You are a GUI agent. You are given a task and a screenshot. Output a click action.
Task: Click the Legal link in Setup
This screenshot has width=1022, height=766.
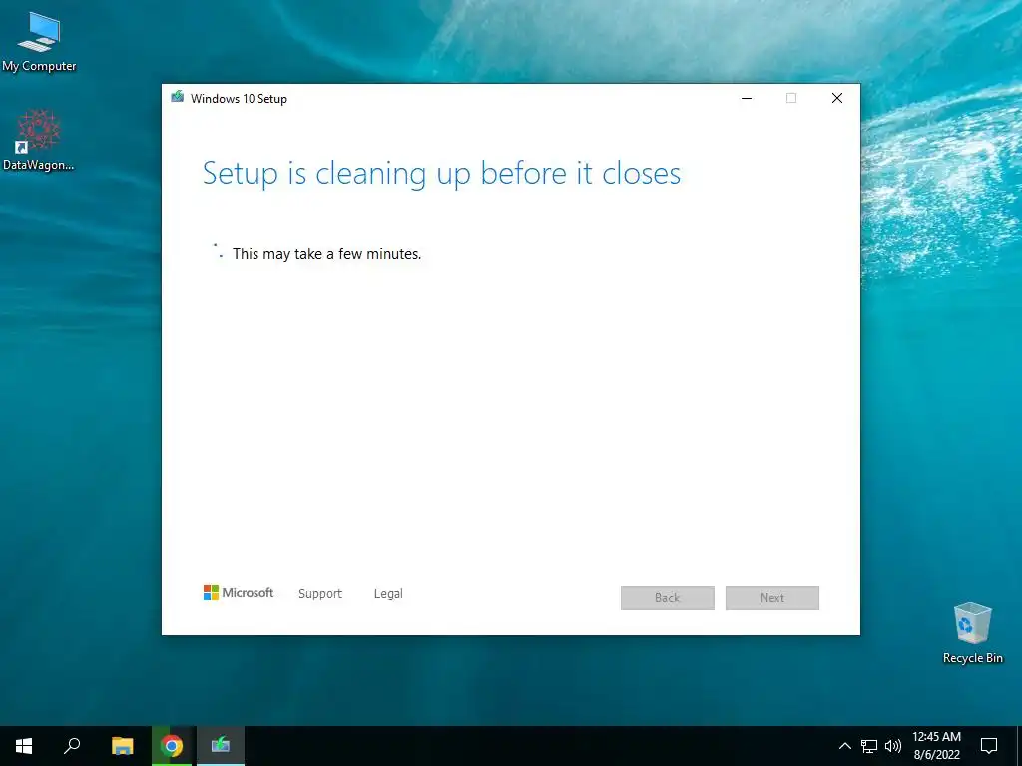(388, 594)
